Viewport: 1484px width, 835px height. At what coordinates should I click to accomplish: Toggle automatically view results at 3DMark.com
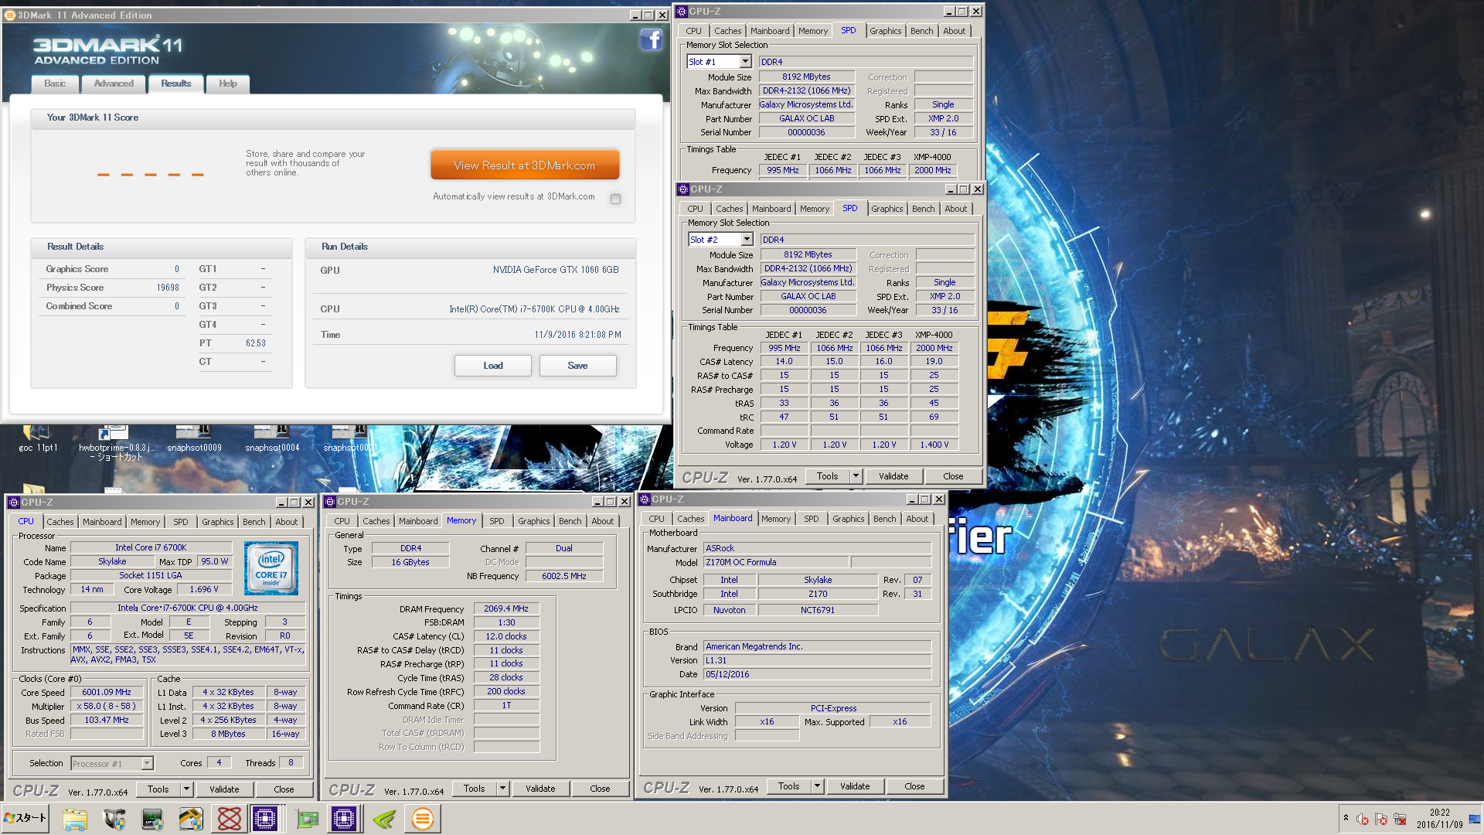615,199
